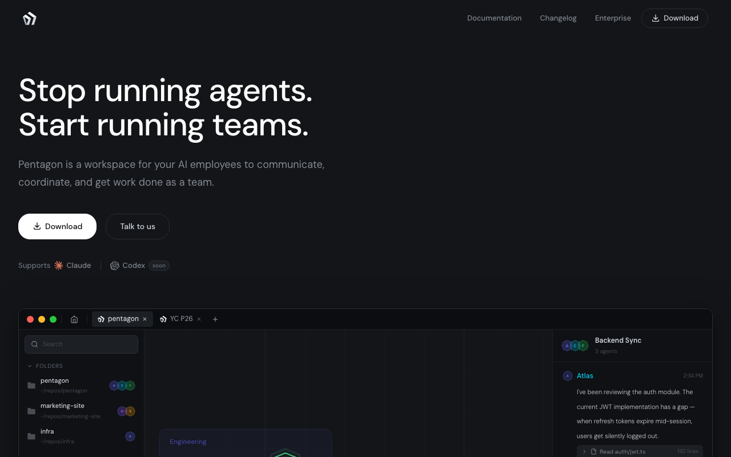The height and width of the screenshot is (457, 731).
Task: Click the home icon in the app tab bar
Action: [x=74, y=319]
